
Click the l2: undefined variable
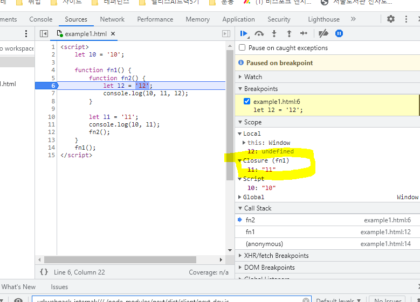(271, 151)
